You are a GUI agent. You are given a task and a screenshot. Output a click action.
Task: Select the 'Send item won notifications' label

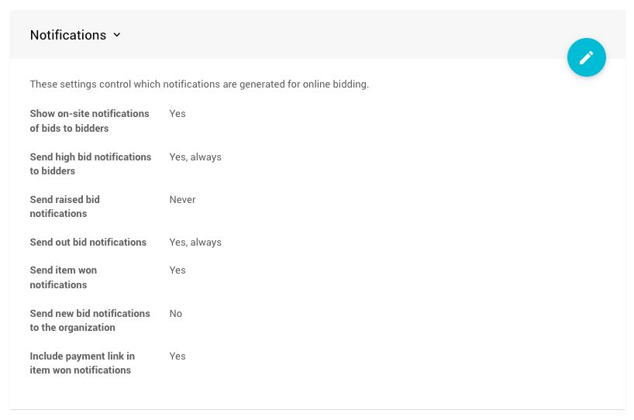(63, 277)
